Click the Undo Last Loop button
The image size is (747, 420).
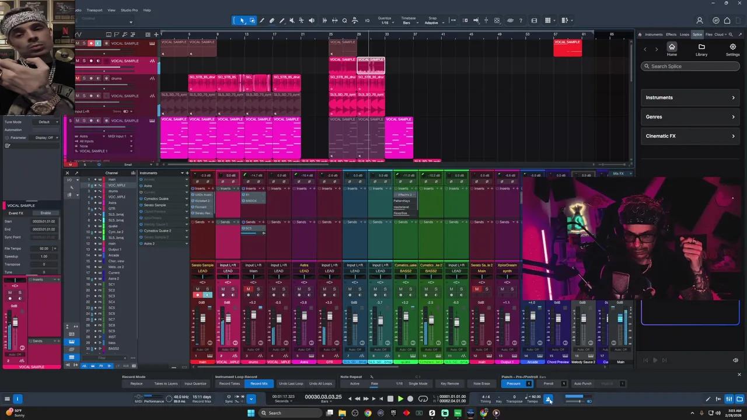point(291,384)
